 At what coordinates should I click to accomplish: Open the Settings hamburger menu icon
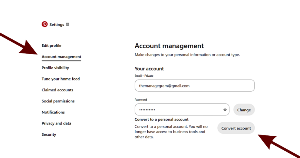click(68, 24)
